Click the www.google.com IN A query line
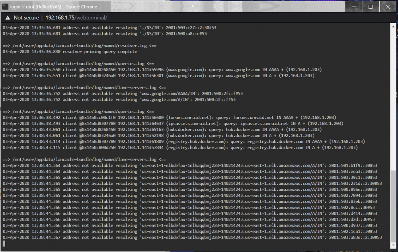 (159, 76)
